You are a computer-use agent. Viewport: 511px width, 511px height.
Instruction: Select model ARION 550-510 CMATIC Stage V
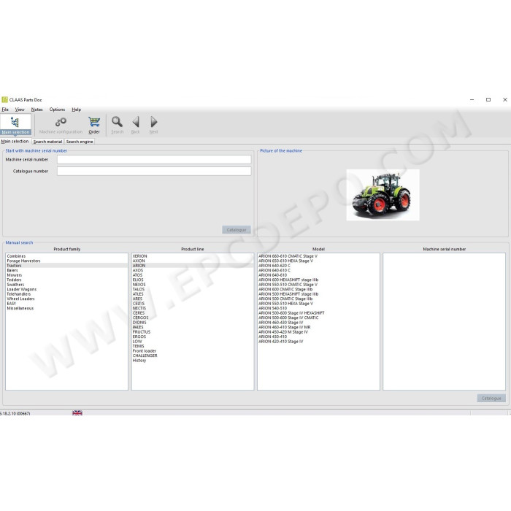tap(318, 285)
